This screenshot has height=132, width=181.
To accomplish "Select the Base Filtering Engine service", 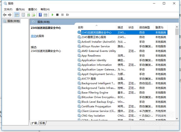I will click(122, 93).
